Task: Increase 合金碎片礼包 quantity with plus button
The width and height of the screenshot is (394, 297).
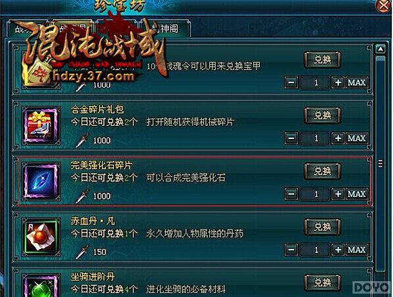Action: [338, 138]
